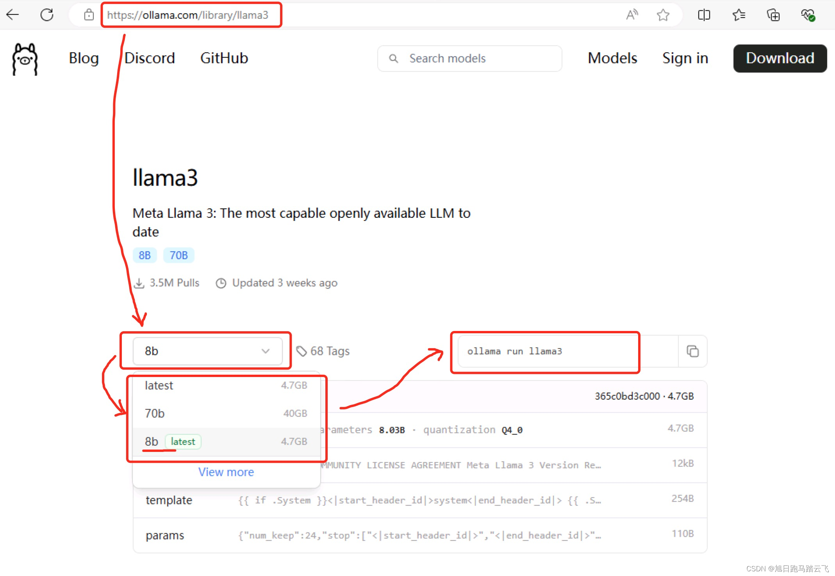Click the Ollama llama logo

24,59
